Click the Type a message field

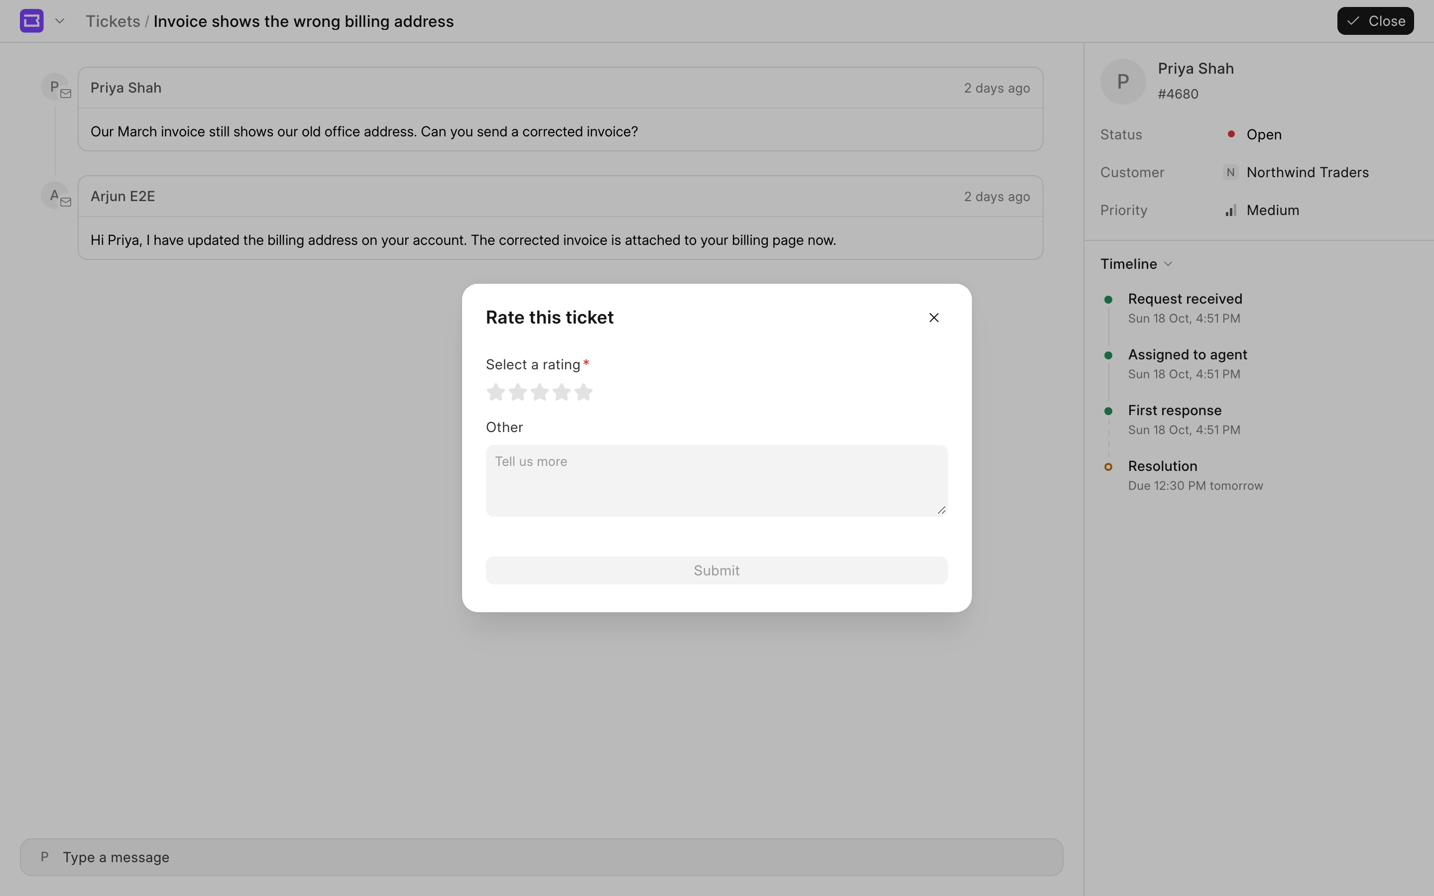click(x=542, y=857)
